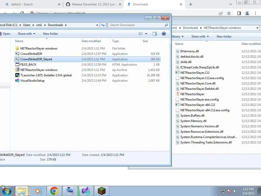Select the TLauncher installer icon
Screen dimensions: 261x196
coord(17,75)
